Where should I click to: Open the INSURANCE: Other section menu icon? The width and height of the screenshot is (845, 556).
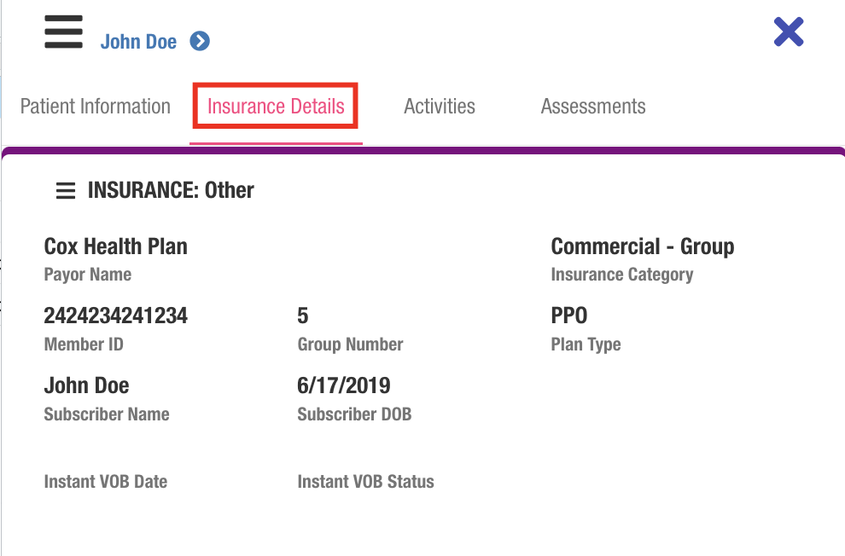[66, 191]
